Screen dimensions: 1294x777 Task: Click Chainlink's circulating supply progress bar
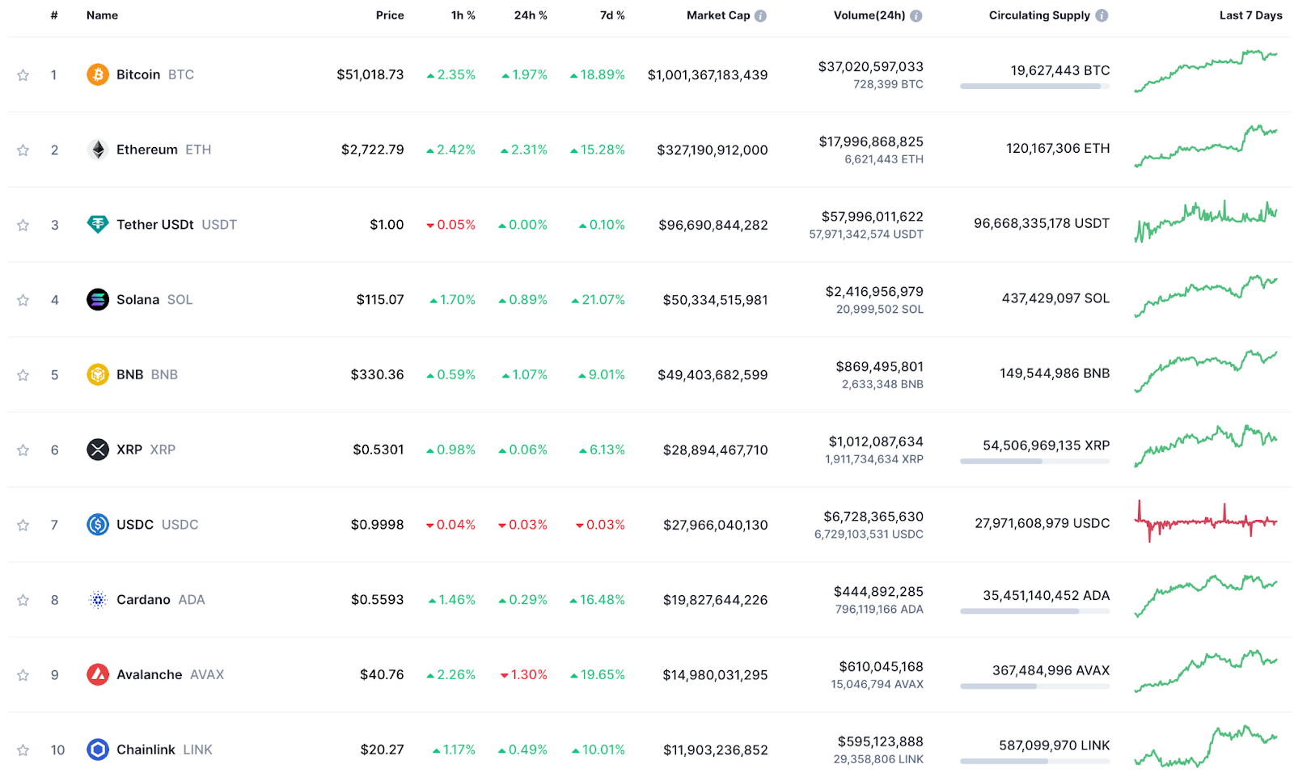(1034, 761)
